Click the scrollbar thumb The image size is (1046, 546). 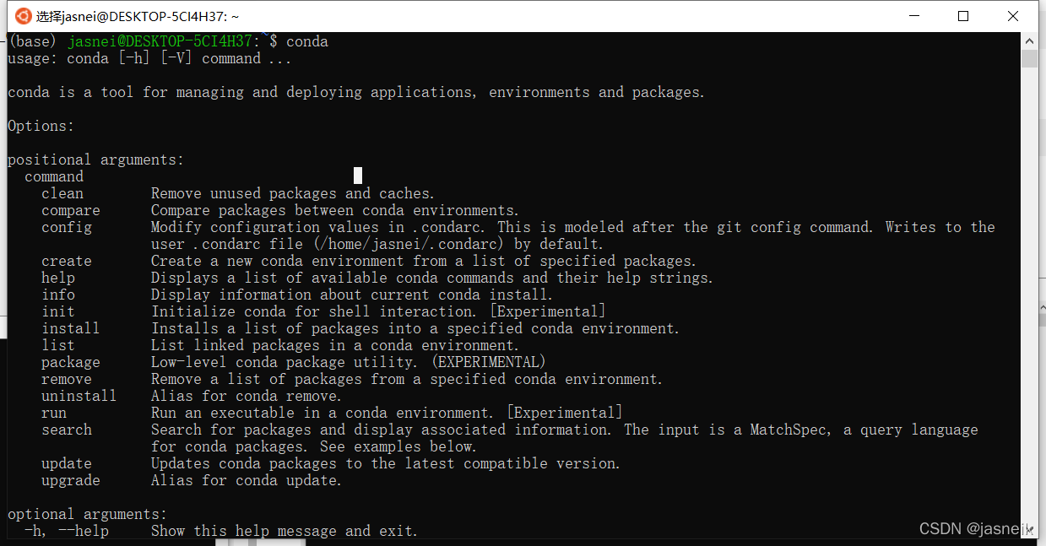[x=1029, y=58]
